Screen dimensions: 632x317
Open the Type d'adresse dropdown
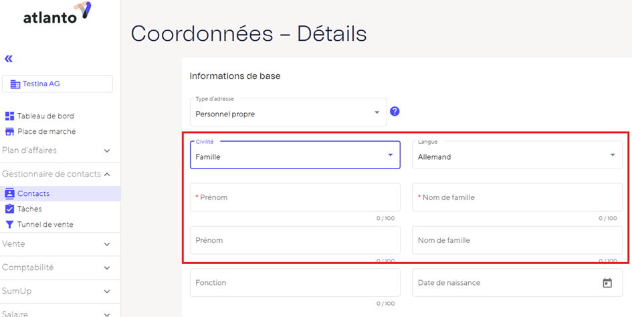coord(288,112)
